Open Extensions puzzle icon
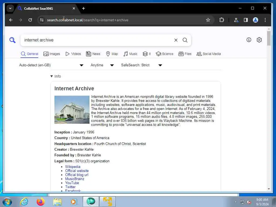Image resolution: width=276 pixels, height=207 pixels. 222,20
